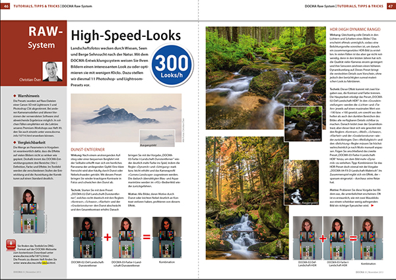Open the yellow-highlighted docma.info presets link
396x280 pixels.
(x=38, y=263)
